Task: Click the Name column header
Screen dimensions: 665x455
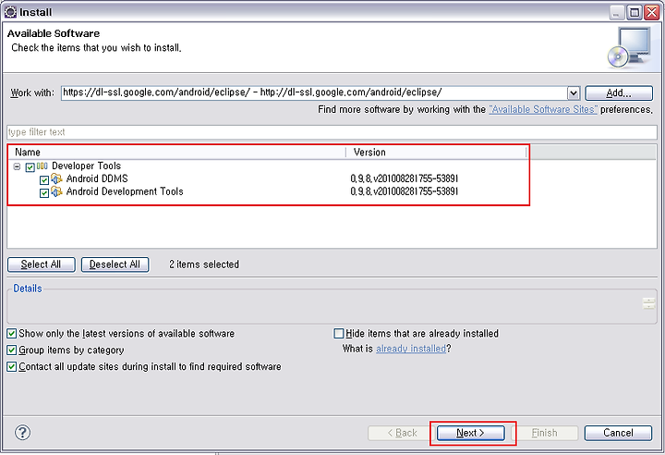Action: tap(176, 152)
